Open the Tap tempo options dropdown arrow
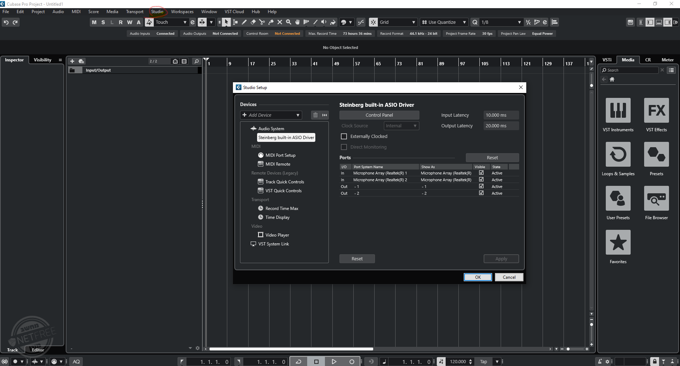The height and width of the screenshot is (366, 680). coord(497,361)
